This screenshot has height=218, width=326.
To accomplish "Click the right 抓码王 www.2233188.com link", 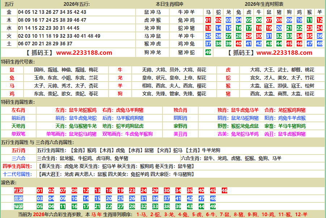I will [270, 53].
